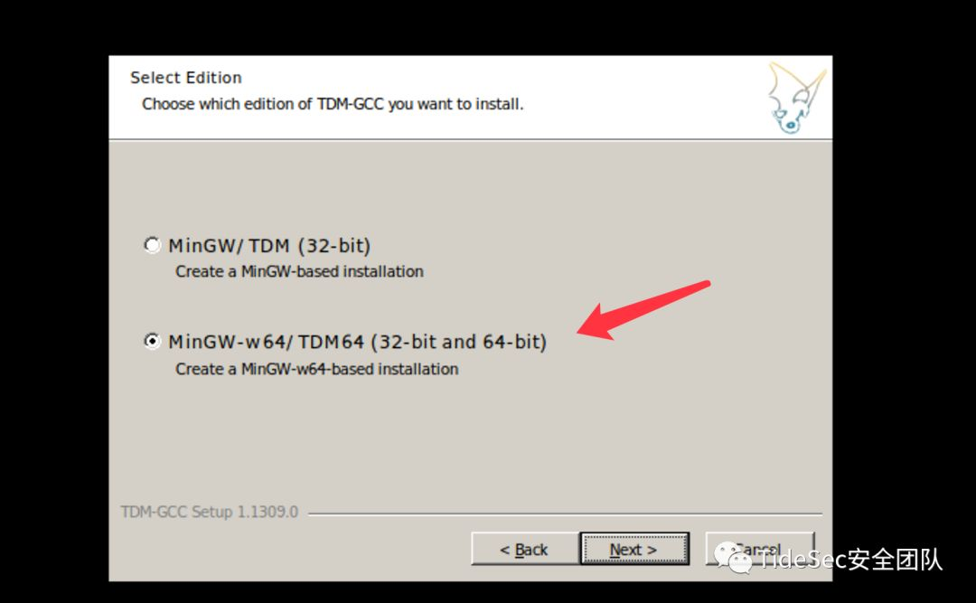Viewport: 976px width, 603px height.
Task: Click the WeChat logo watermark icon
Action: click(x=733, y=558)
